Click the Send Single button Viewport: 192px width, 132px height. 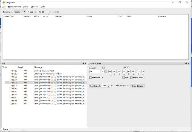coord(137,86)
